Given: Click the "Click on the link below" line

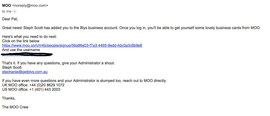Looking at the screenshot, I should 21,41.
